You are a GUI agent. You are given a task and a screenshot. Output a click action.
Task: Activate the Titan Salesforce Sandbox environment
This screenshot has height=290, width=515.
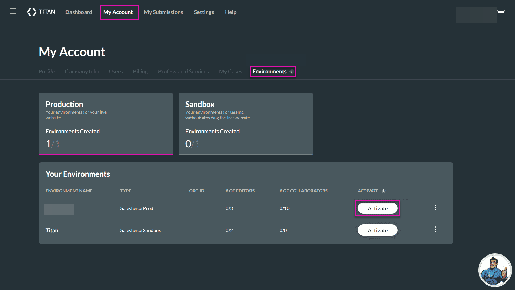[377, 230]
